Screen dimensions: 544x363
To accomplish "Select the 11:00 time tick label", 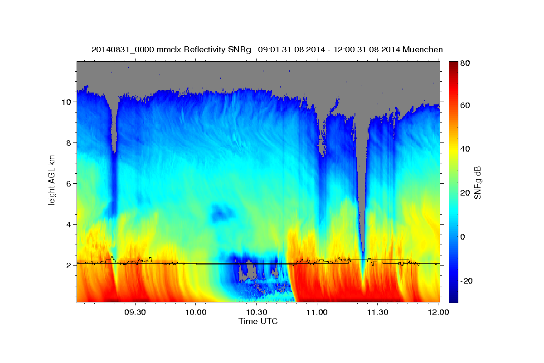I will [317, 312].
